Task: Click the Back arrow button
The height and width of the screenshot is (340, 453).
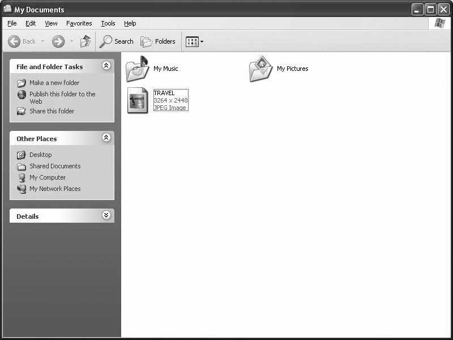Action: click(x=14, y=41)
